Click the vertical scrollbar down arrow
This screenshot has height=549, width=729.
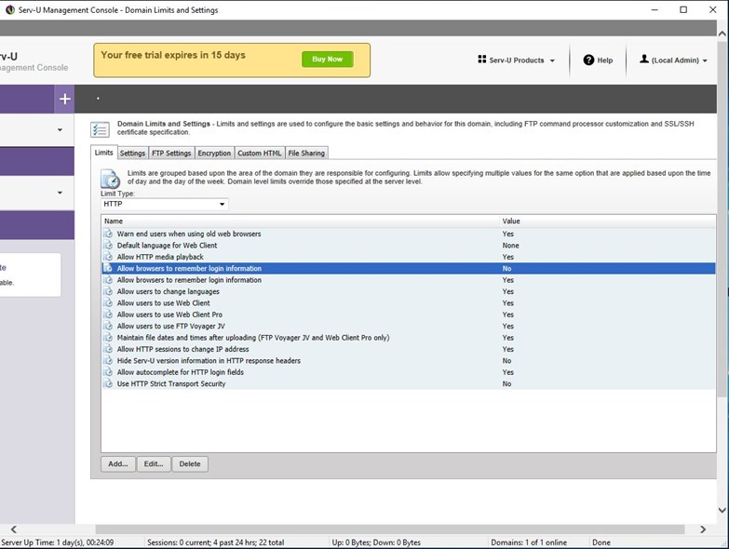[x=722, y=510]
